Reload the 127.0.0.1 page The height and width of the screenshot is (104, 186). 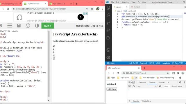118,73
